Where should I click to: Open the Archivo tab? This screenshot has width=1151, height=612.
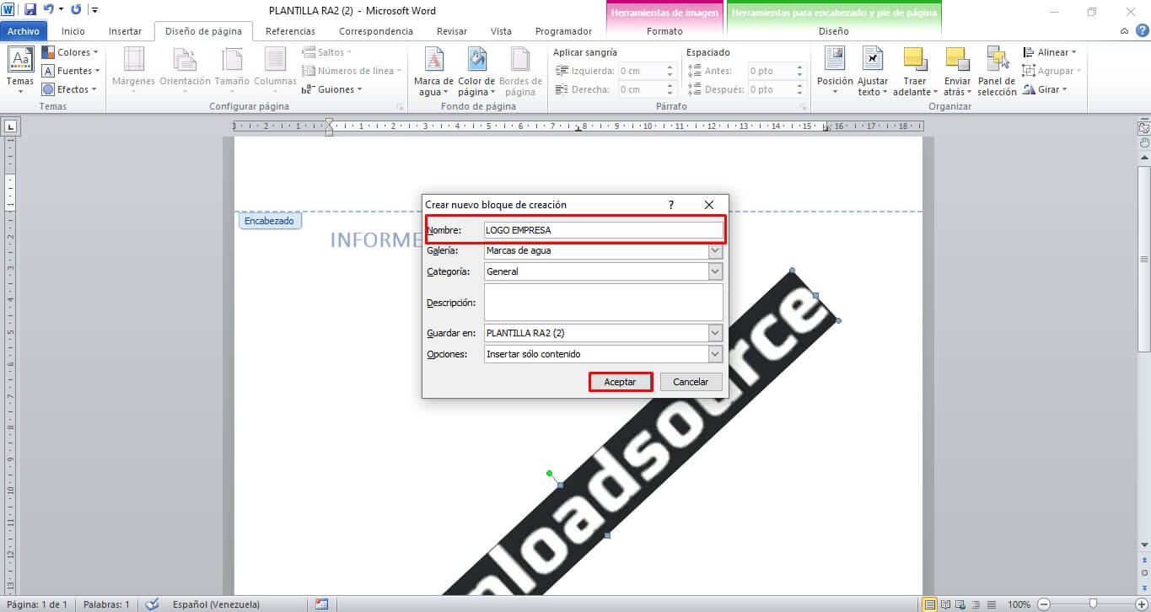(24, 31)
